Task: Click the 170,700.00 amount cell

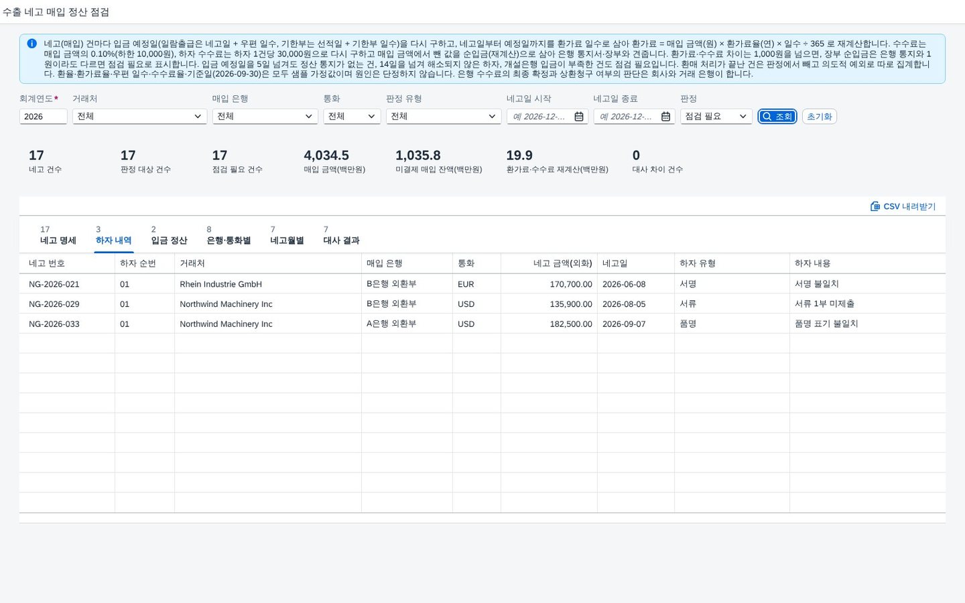Action: [x=549, y=284]
